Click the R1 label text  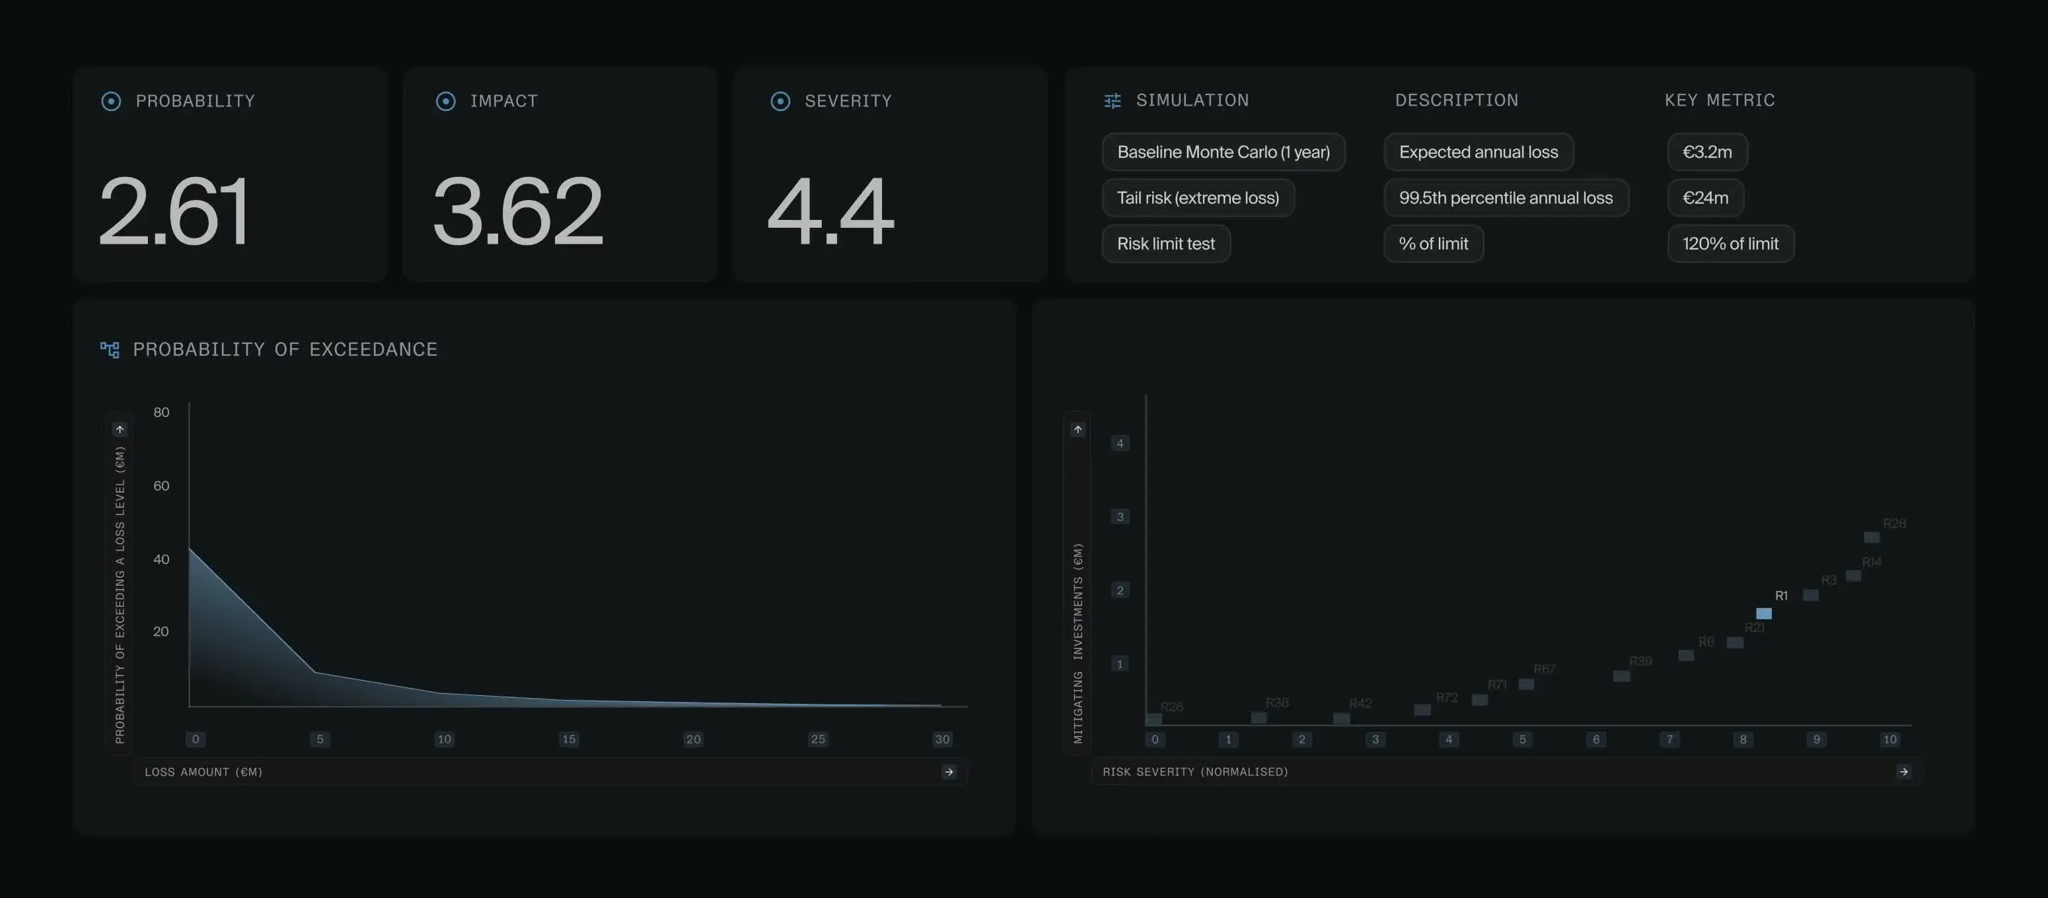pos(1782,596)
